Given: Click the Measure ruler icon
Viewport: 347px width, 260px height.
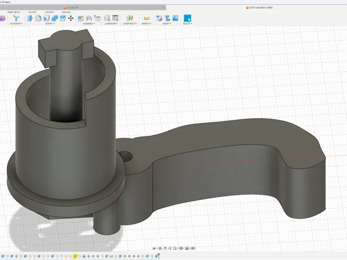Looking at the screenshot, I should coord(147,18).
